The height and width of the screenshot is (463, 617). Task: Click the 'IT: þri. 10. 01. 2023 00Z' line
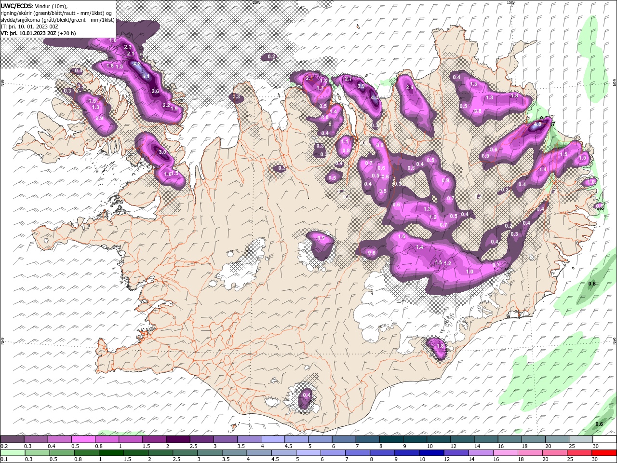pos(29,27)
